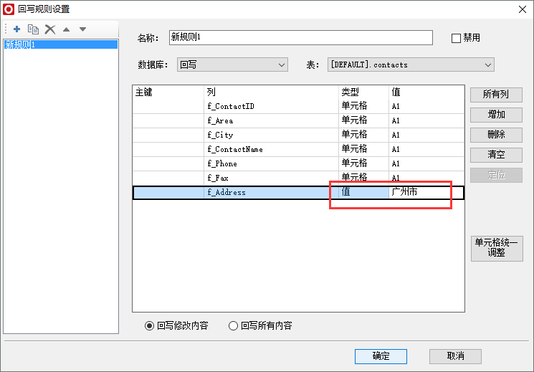The height and width of the screenshot is (372, 534).
Task: Select the f_Area column cell
Action: [x=271, y=120]
